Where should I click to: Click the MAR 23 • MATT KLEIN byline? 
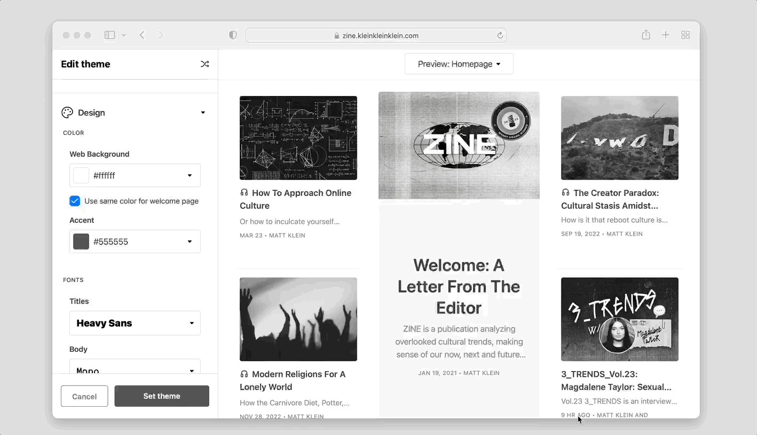click(x=272, y=235)
